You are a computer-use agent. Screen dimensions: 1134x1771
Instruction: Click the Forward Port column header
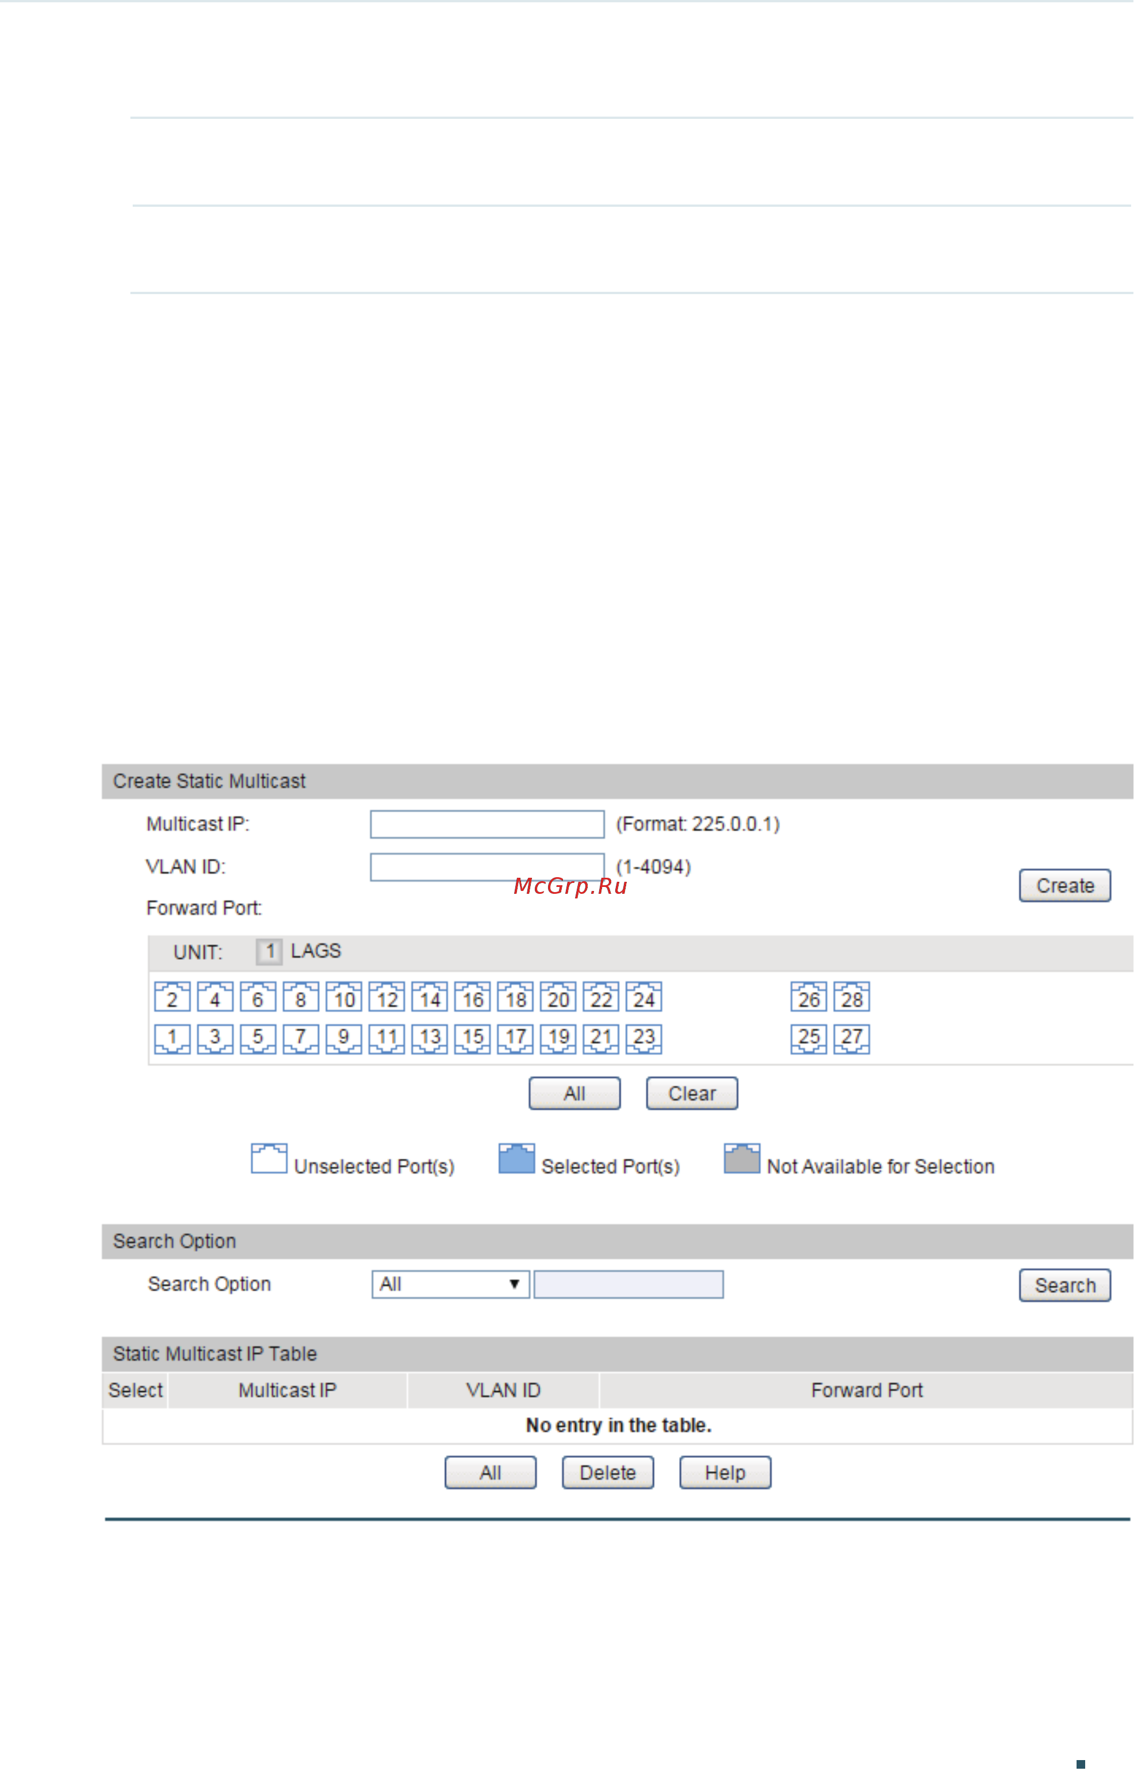866,1390
